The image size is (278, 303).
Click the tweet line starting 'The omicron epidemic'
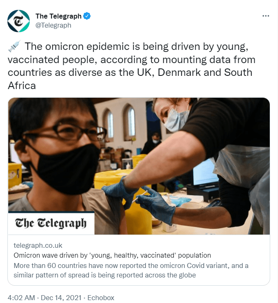(x=136, y=46)
